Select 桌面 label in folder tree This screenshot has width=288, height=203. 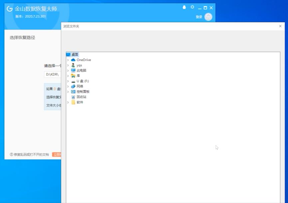(75, 54)
